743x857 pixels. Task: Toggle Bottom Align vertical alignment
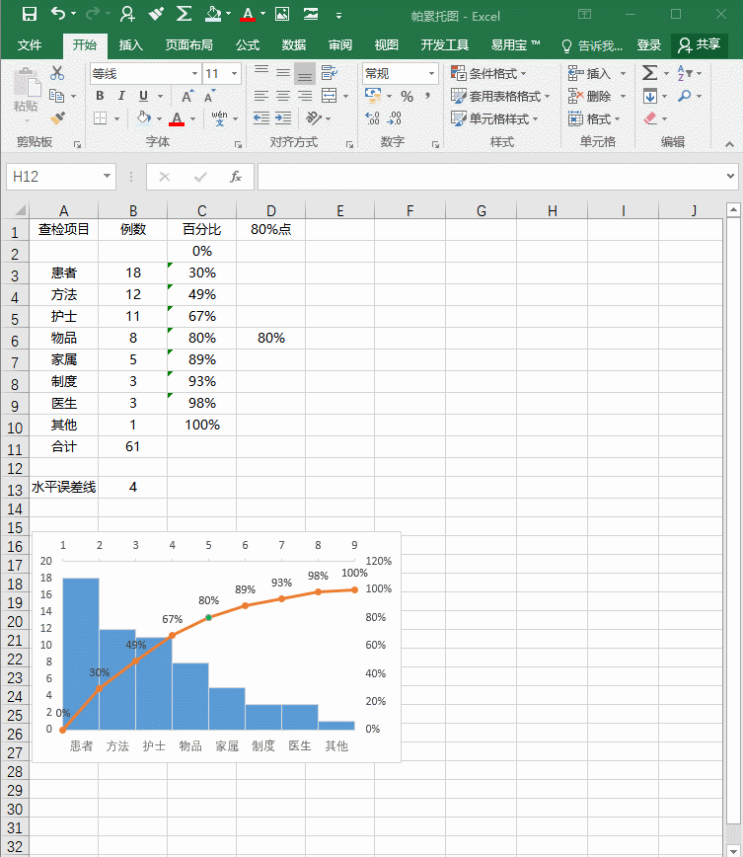point(305,73)
